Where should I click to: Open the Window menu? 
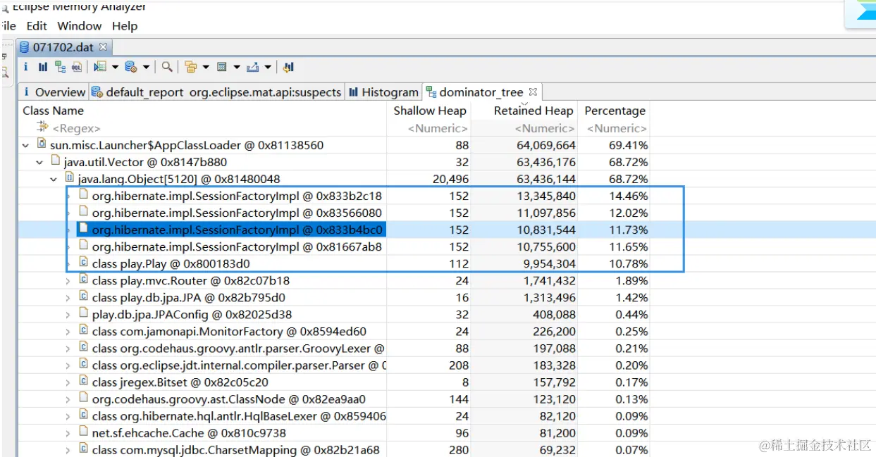(x=79, y=26)
